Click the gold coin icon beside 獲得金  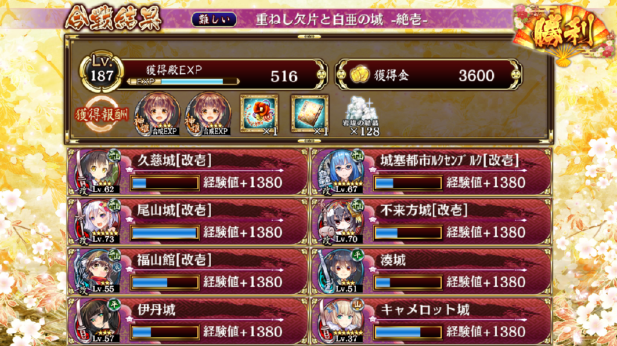tap(359, 74)
